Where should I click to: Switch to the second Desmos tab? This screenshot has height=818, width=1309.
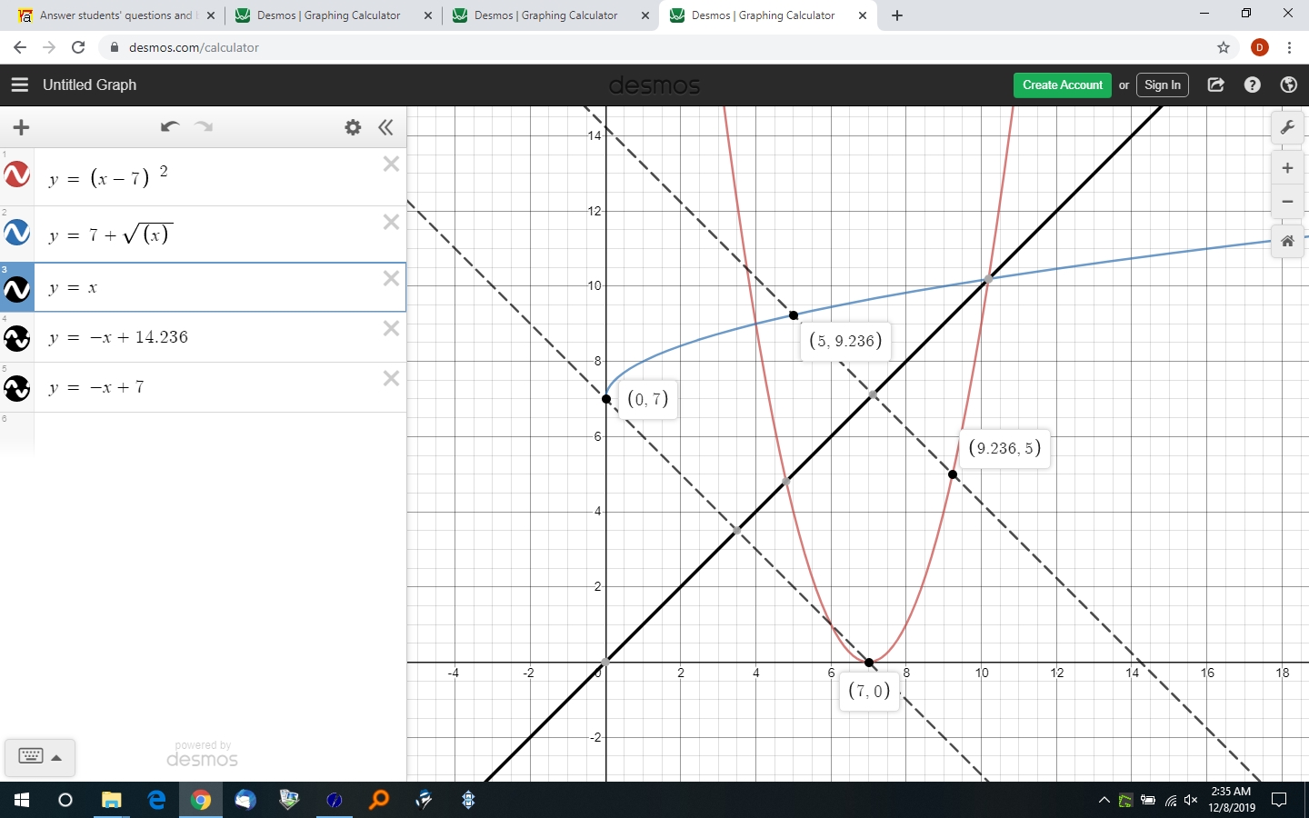[549, 15]
